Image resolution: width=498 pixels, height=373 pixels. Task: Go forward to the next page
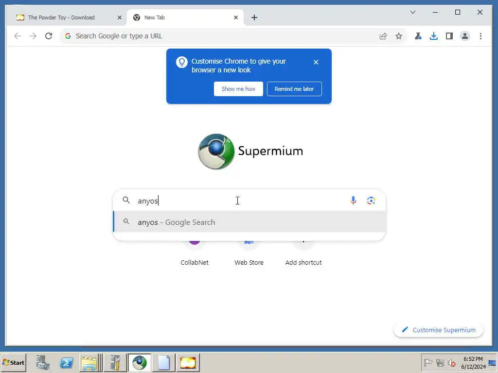tap(33, 36)
